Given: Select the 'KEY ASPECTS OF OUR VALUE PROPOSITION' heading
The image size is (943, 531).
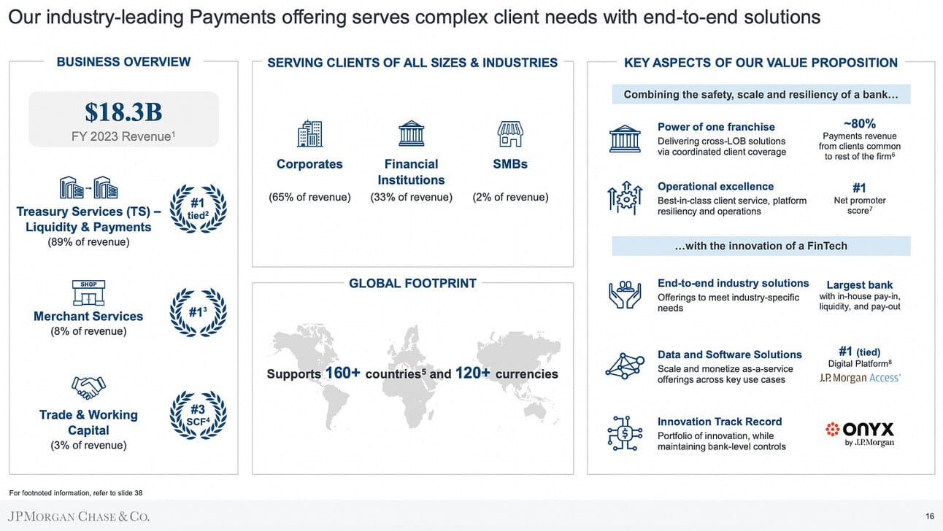Looking at the screenshot, I should point(761,63).
